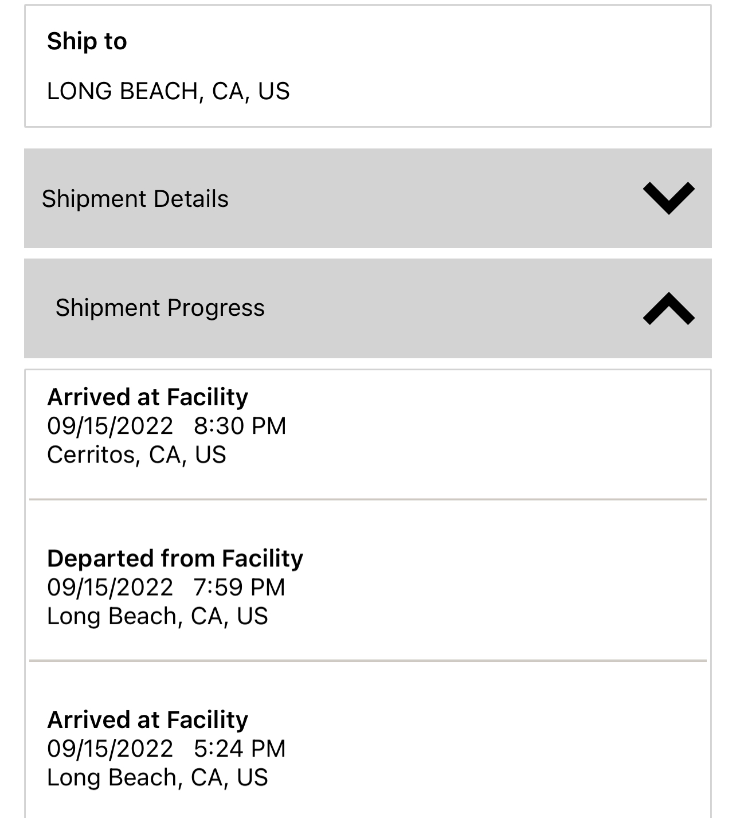Screen dimensions: 736x818
Task: Click the divider line below Departed from Facility entry
Action: (x=368, y=661)
